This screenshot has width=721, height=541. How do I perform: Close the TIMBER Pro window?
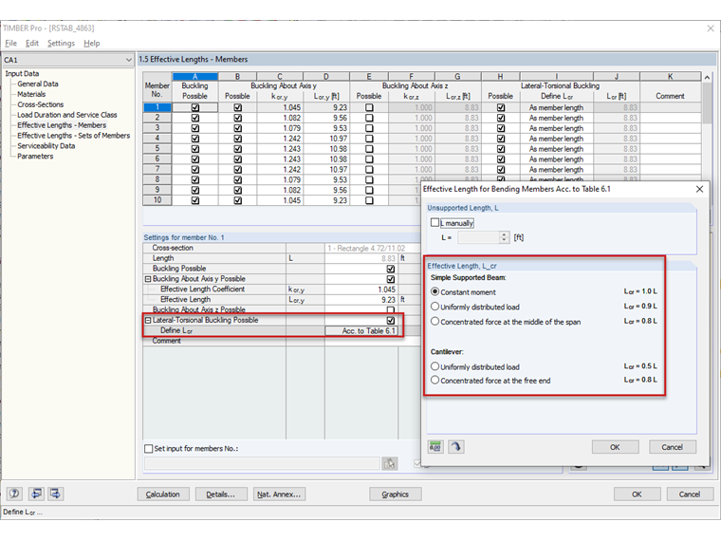coord(710,28)
